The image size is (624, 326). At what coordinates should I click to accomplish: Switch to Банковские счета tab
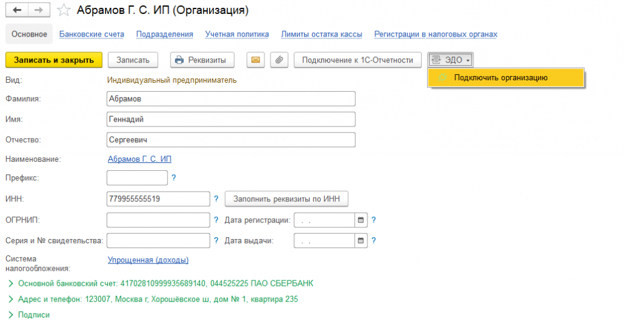pyautogui.click(x=91, y=34)
